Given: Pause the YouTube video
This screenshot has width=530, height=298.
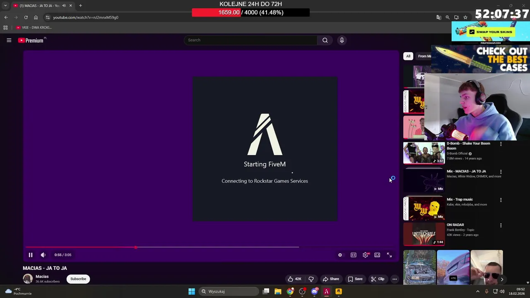Looking at the screenshot, I should coord(30,255).
